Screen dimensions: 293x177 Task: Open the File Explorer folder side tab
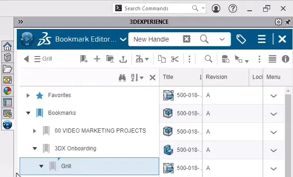7,69
